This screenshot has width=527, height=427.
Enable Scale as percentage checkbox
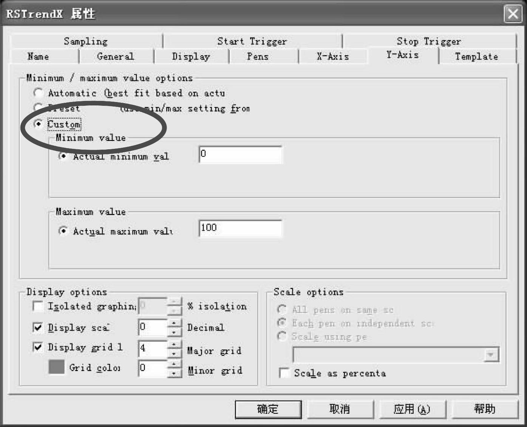tap(284, 373)
